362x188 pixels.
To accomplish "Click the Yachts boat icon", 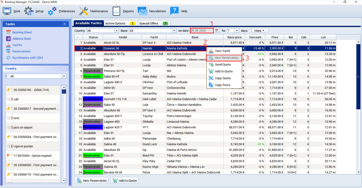I will 8,45.
